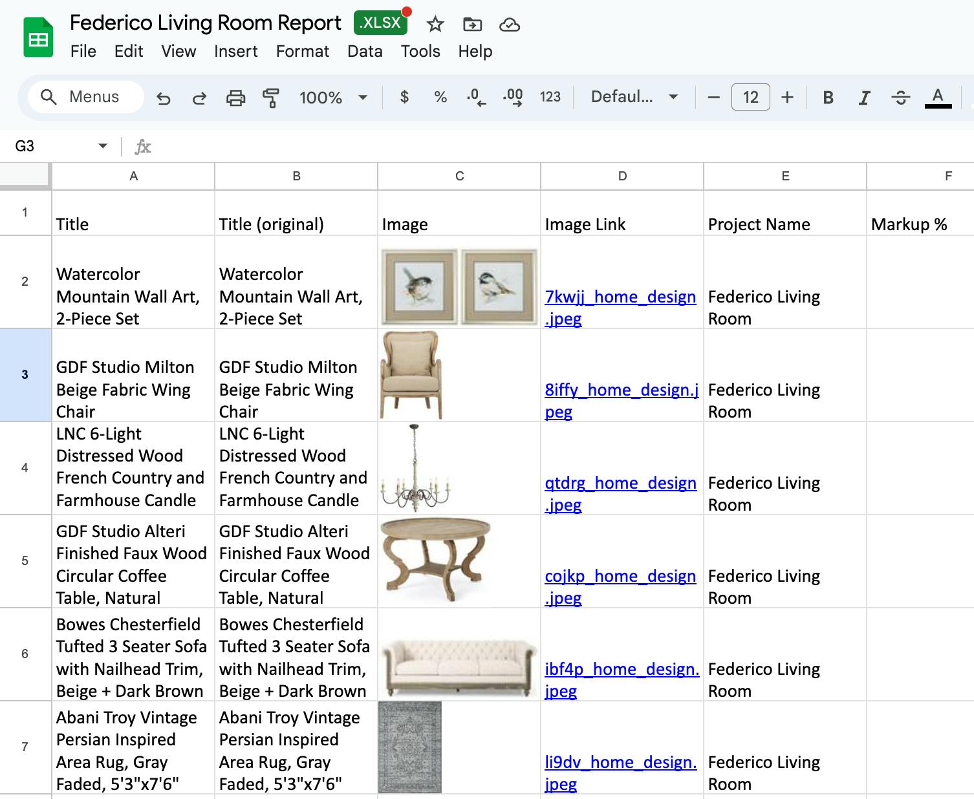Check the cloud document status icon
Image resolution: width=974 pixels, height=799 pixels.
(510, 25)
